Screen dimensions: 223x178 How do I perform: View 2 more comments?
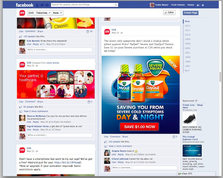(36, 111)
